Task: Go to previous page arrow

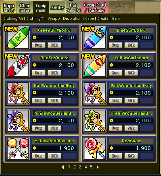Action: pyautogui.click(x=63, y=167)
